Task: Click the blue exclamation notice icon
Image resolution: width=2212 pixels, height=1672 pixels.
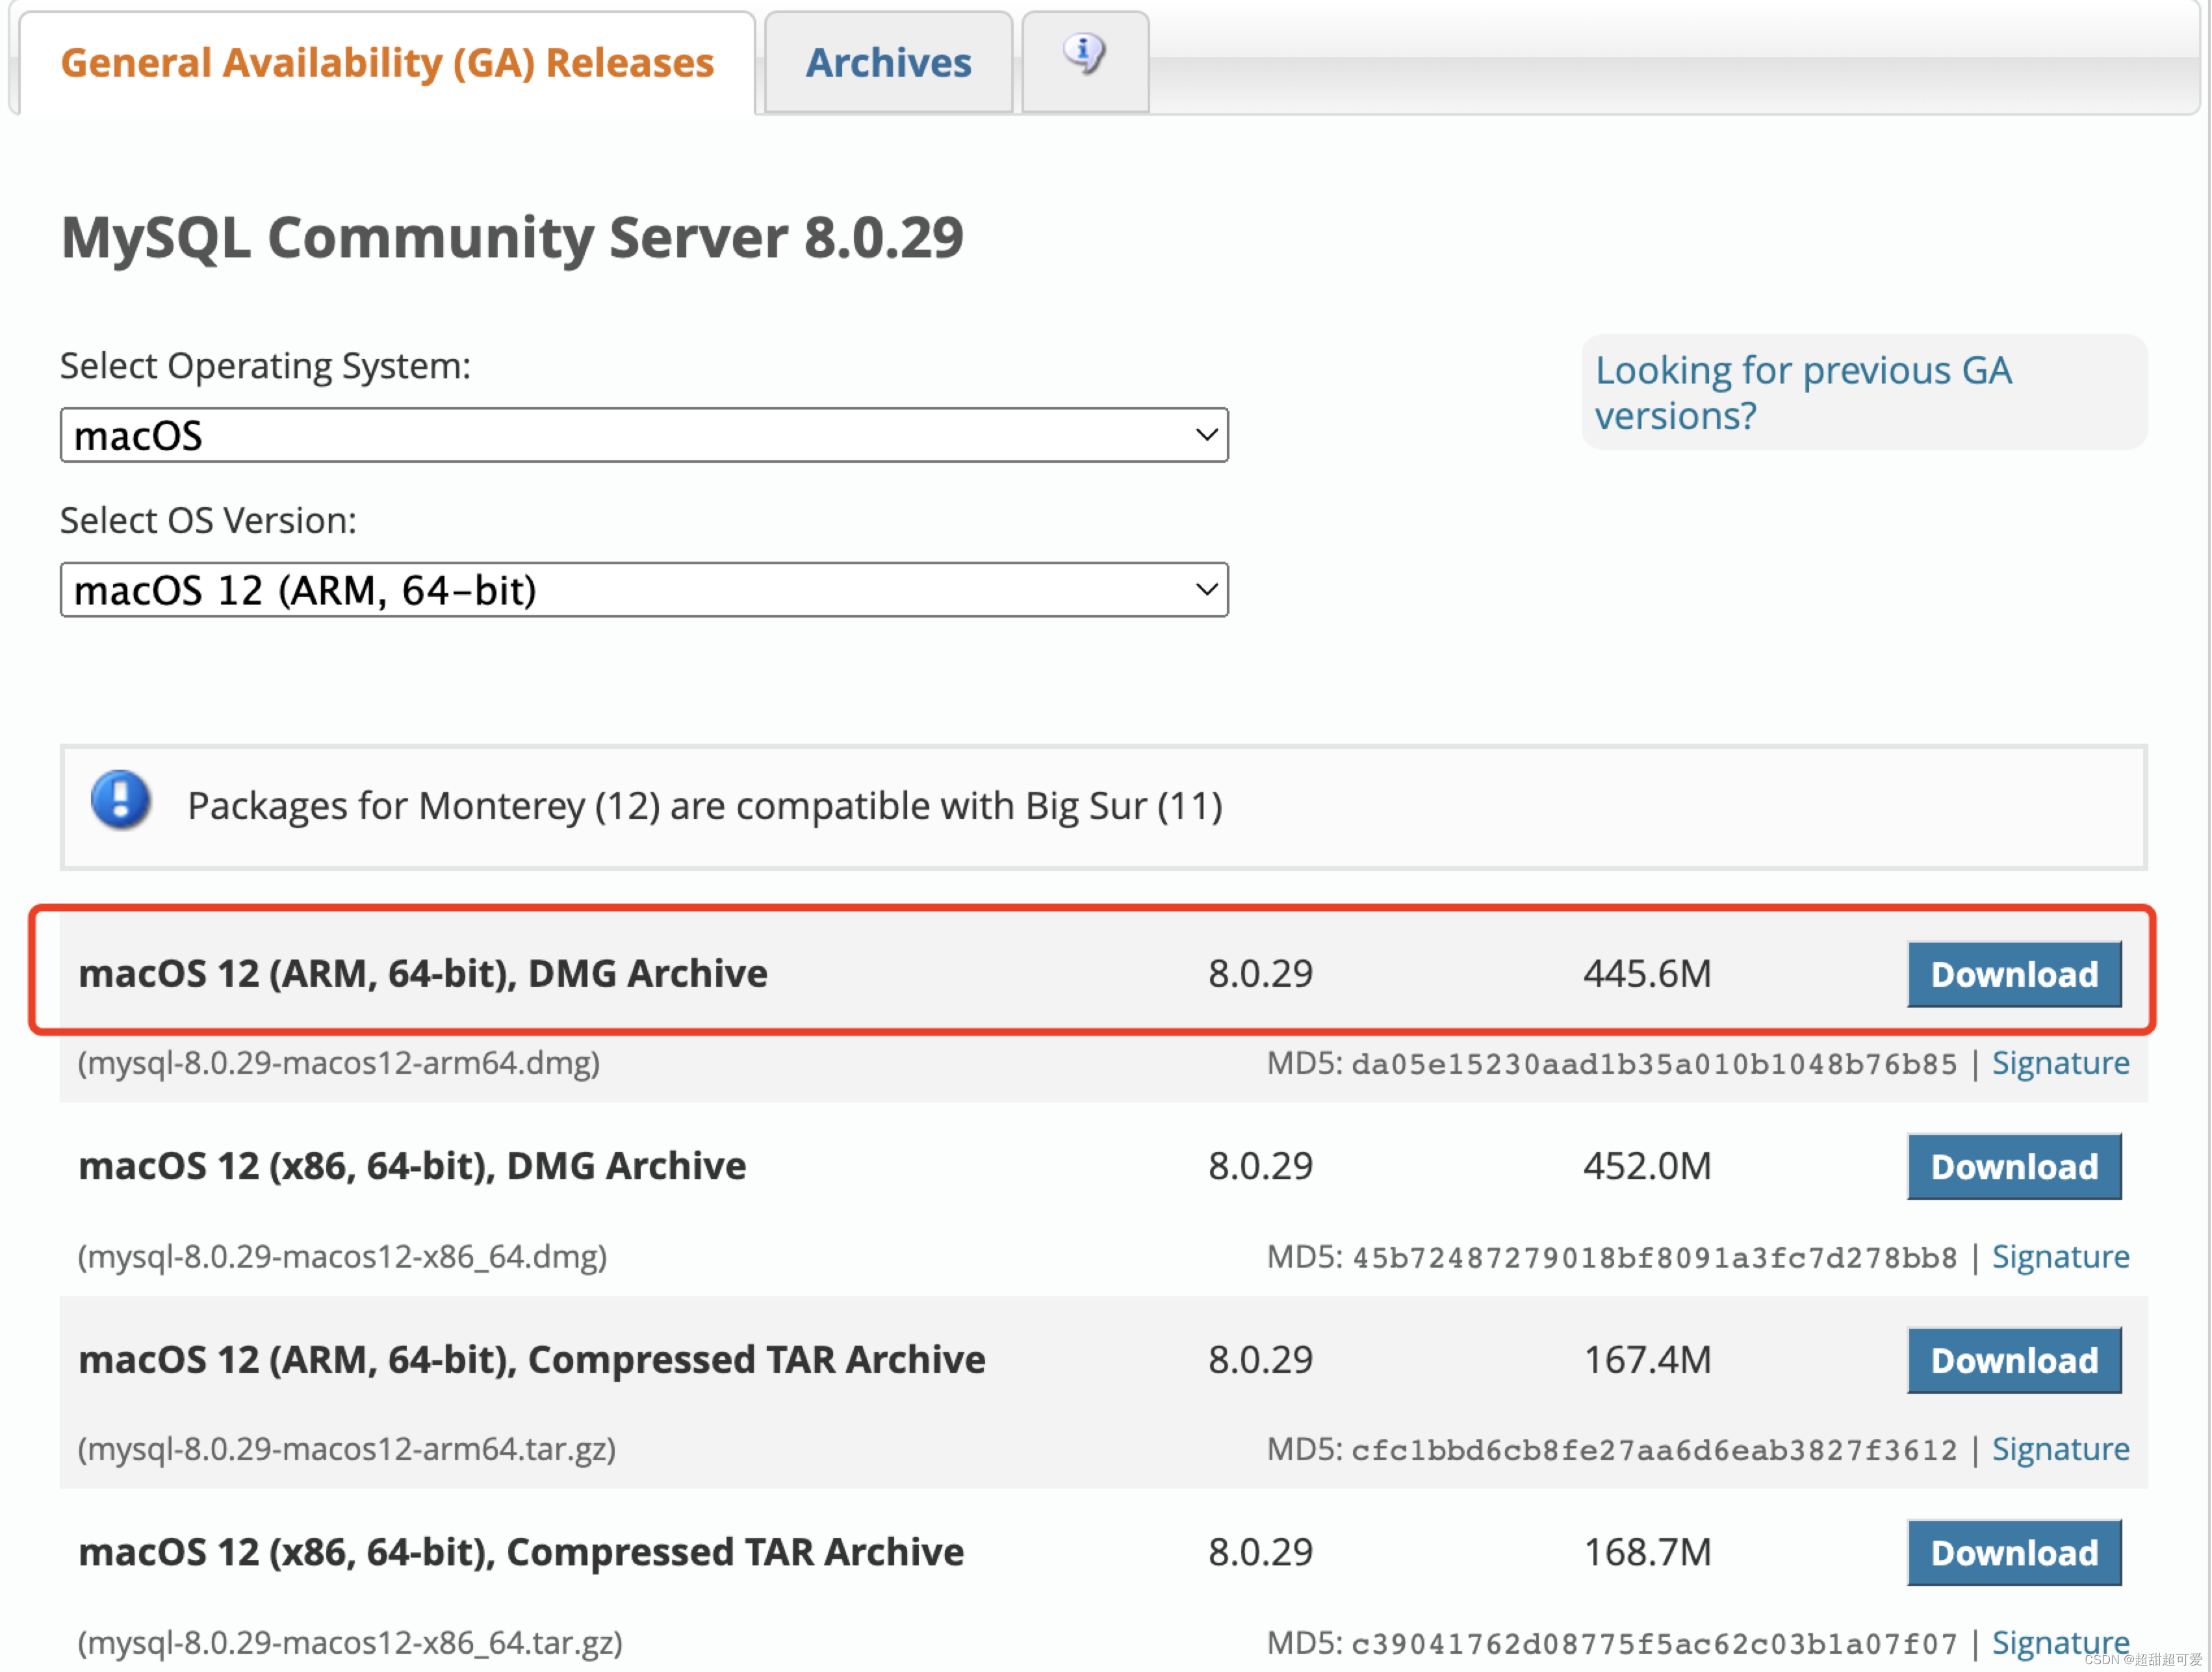Action: click(121, 800)
